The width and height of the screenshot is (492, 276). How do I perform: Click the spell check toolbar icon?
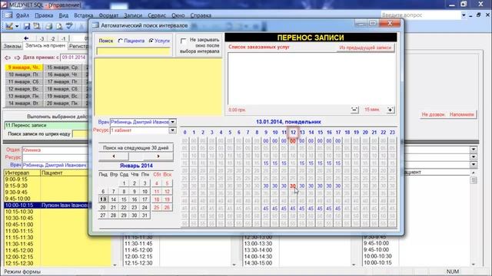click(x=69, y=26)
